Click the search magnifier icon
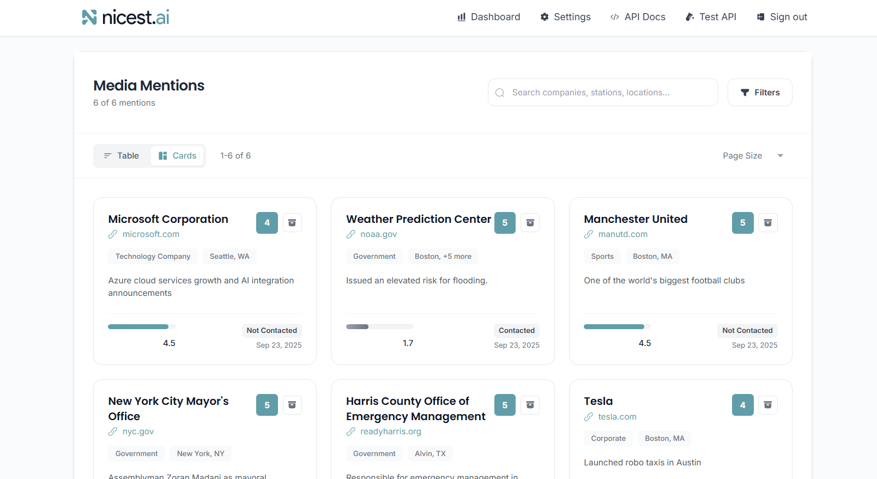The height and width of the screenshot is (479, 877). (500, 93)
